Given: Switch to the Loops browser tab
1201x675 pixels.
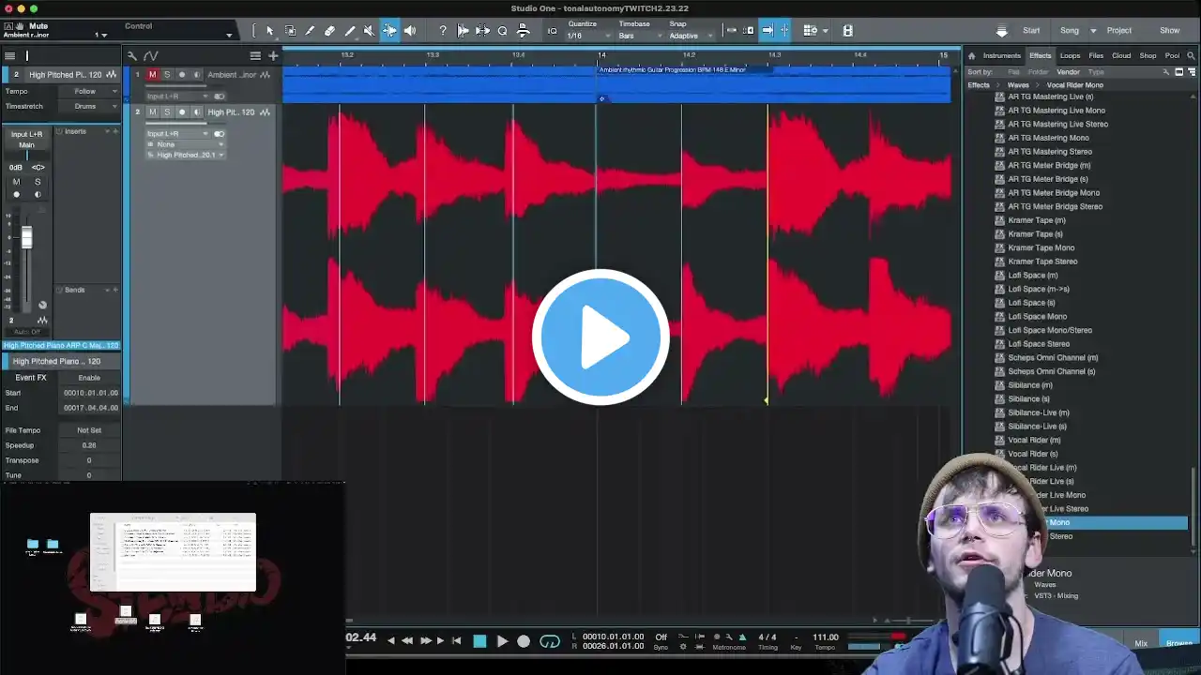Looking at the screenshot, I should [x=1070, y=56].
